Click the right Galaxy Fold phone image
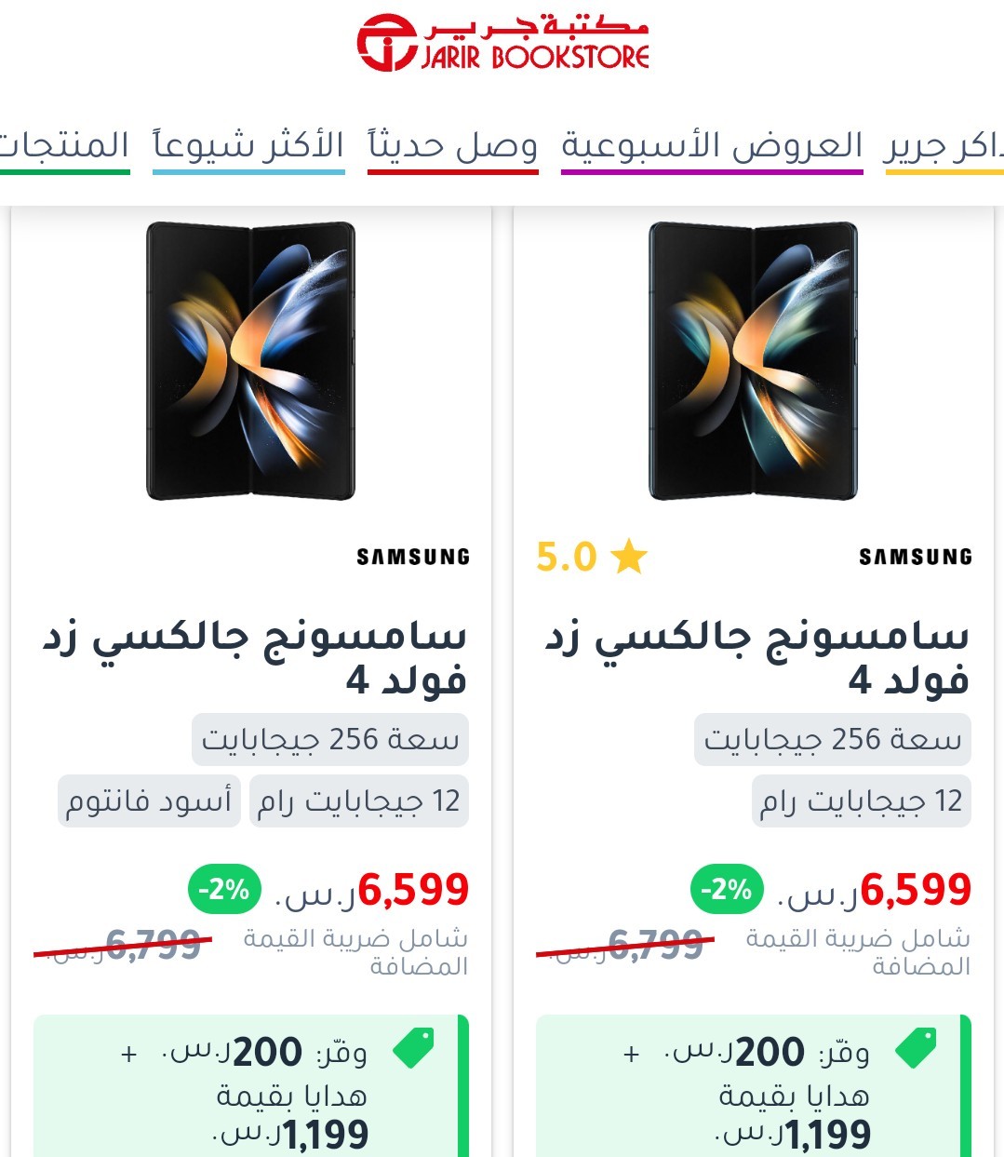Image resolution: width=1004 pixels, height=1157 pixels. (x=753, y=361)
